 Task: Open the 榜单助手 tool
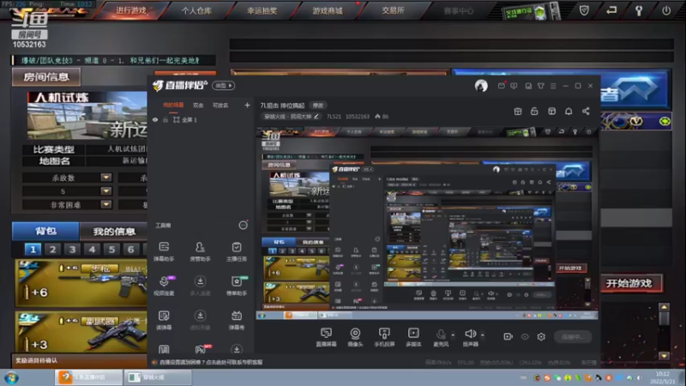[237, 286]
